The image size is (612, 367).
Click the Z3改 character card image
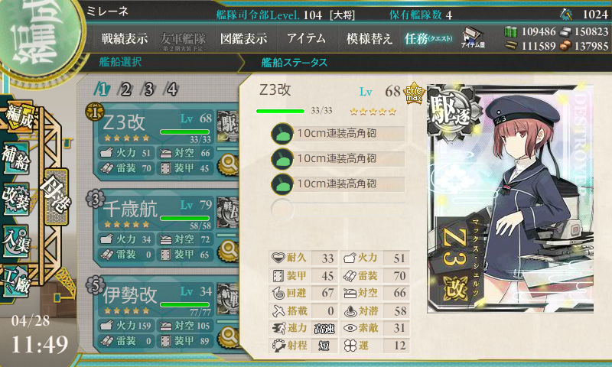pyautogui.click(x=510, y=199)
